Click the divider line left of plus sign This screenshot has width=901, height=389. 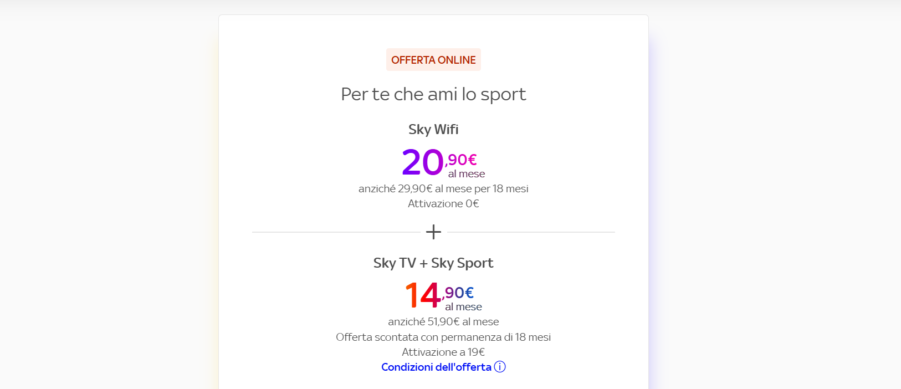pos(336,232)
